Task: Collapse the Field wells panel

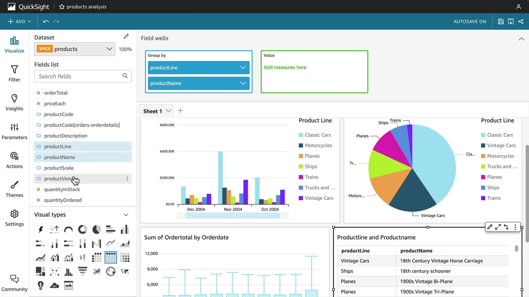Action: tap(521, 39)
